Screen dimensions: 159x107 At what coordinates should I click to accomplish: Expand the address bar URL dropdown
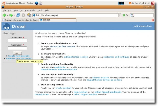pyautogui.click(x=120, y=15)
